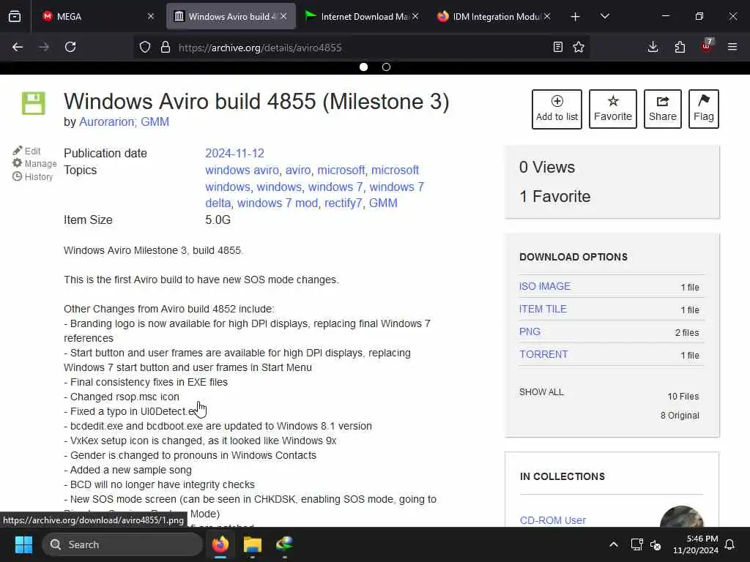Close the Internet Download Manager tab
Image resolution: width=750 pixels, height=562 pixels.
[415, 16]
